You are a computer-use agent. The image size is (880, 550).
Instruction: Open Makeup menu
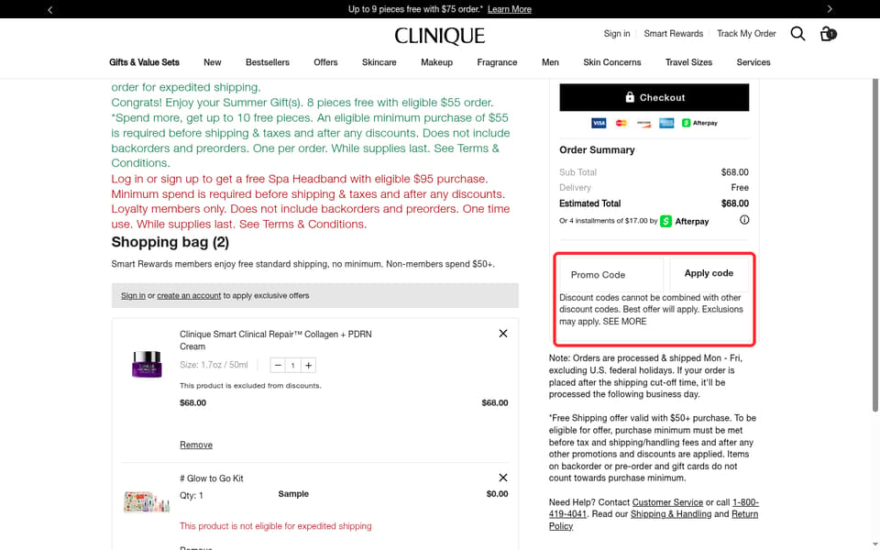click(x=436, y=62)
